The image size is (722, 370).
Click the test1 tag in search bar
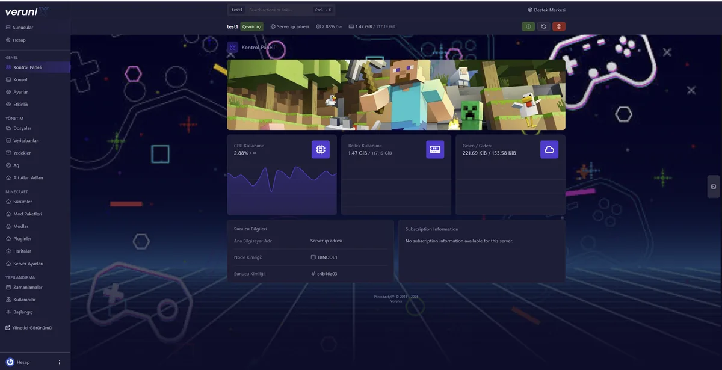click(237, 10)
